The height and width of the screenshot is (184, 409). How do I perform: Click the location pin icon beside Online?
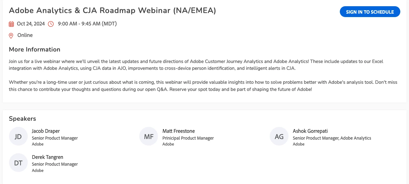(11, 36)
